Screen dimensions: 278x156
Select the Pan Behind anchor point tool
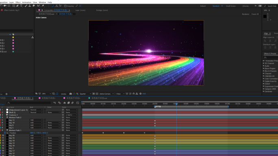pos(9,6)
